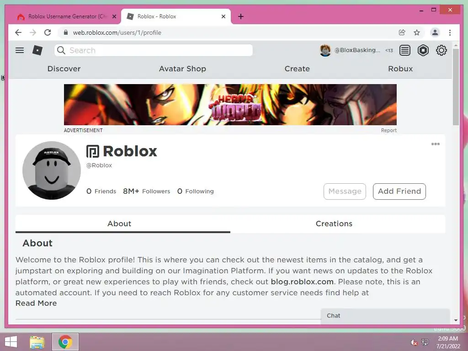Click the Add Friend button
Image resolution: width=468 pixels, height=351 pixels.
399,191
